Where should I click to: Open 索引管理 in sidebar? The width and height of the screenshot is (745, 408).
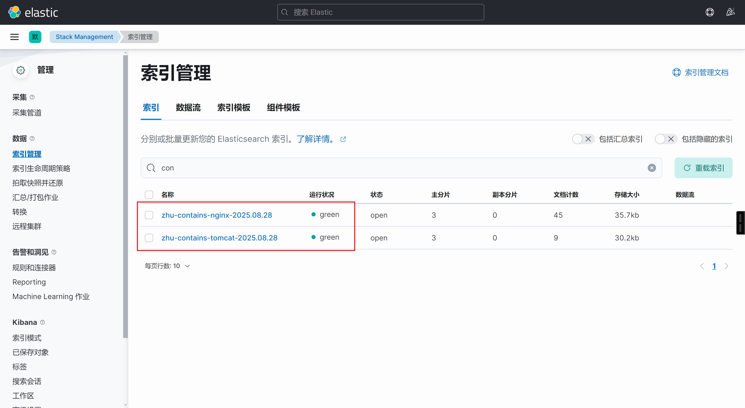[27, 154]
